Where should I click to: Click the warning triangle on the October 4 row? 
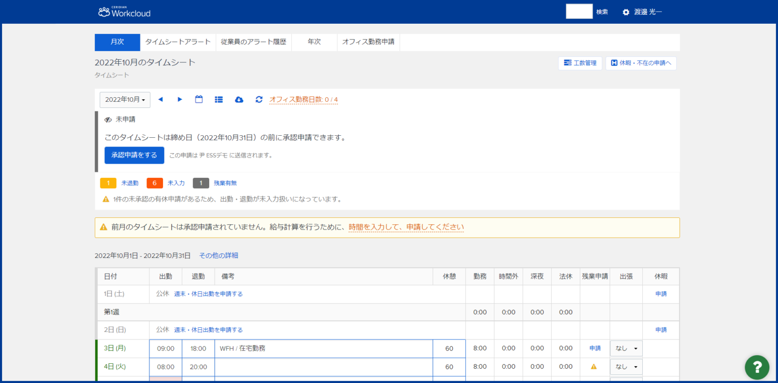[x=595, y=366]
